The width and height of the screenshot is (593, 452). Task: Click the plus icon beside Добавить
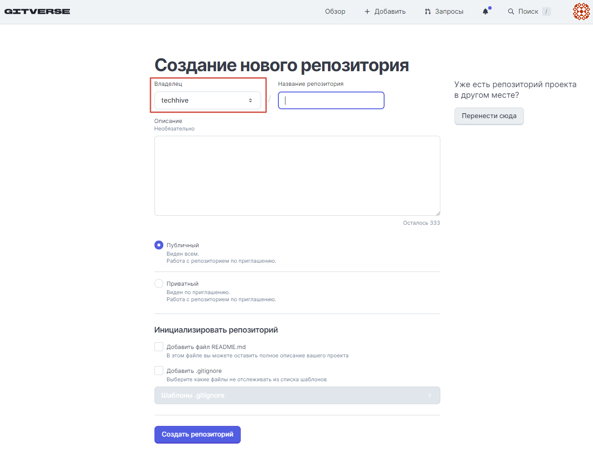click(x=367, y=11)
